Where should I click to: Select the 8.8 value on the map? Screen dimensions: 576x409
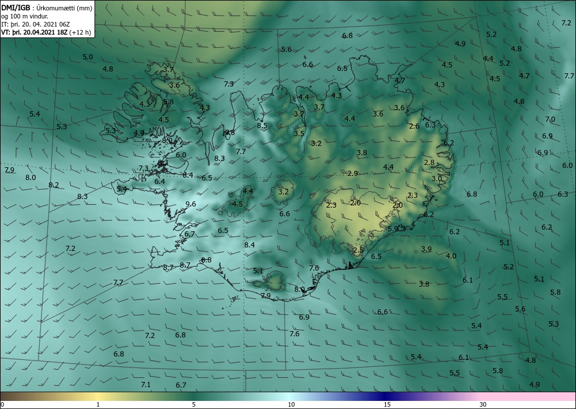coord(206,260)
